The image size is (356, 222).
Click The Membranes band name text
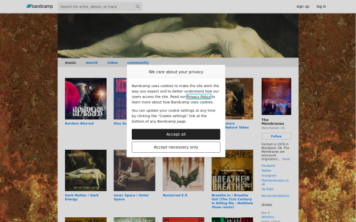[x=273, y=121]
